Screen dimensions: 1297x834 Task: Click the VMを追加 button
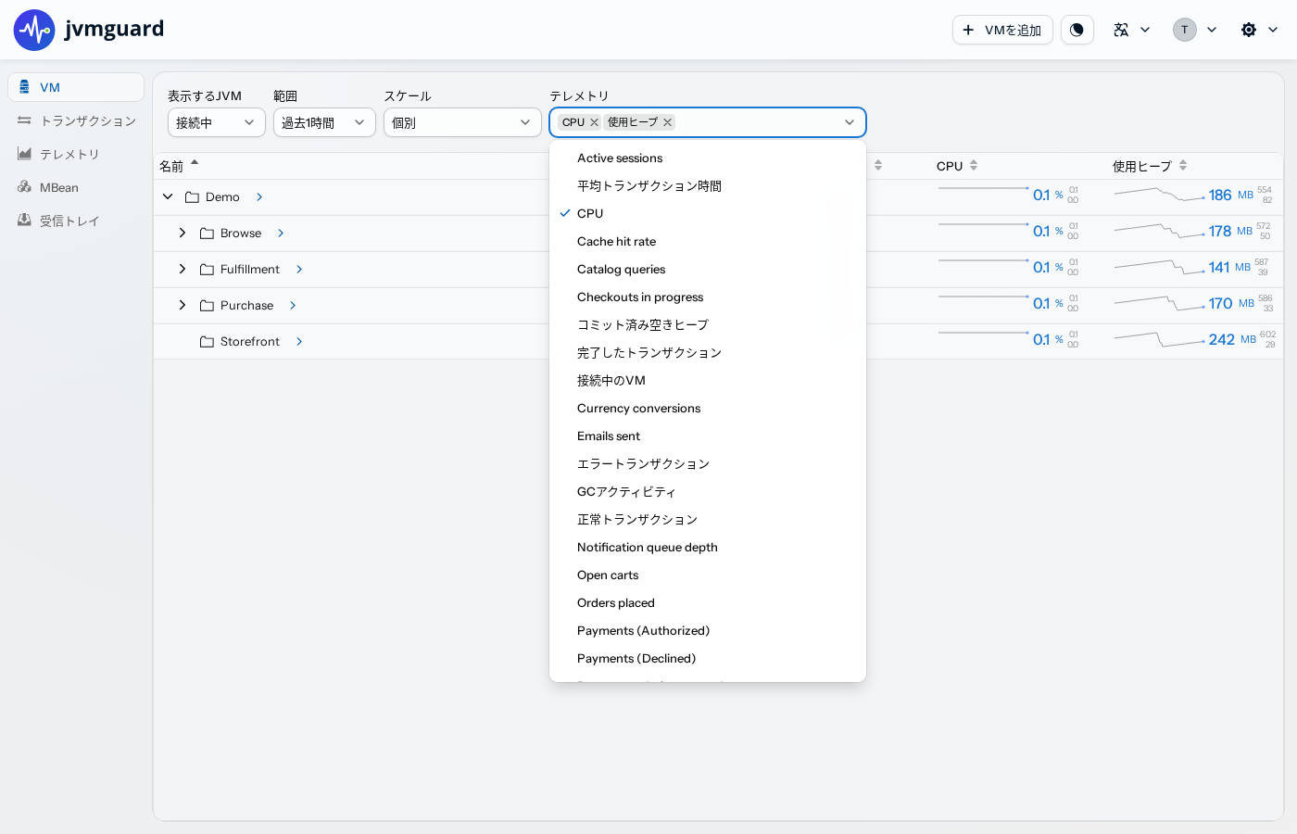(1002, 30)
